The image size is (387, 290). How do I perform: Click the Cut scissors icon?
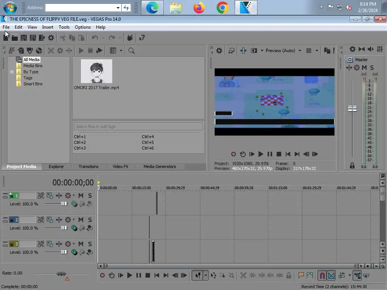click(63, 38)
